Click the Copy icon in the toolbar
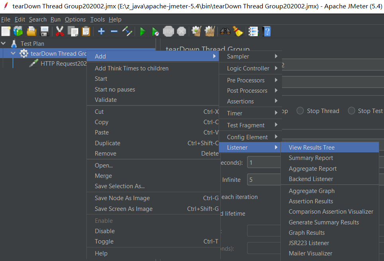Viewport: 384px width, 261px height. coord(73,31)
